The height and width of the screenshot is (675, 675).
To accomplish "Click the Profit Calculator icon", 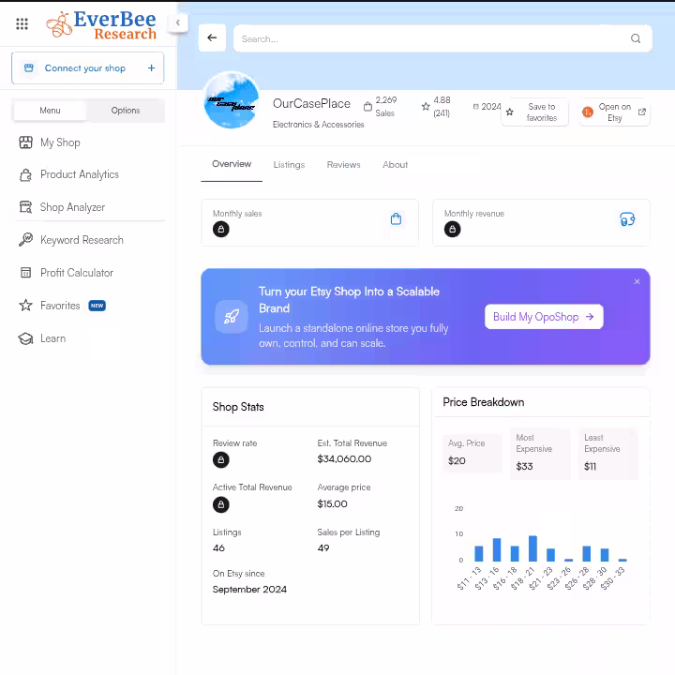I will tap(26, 273).
